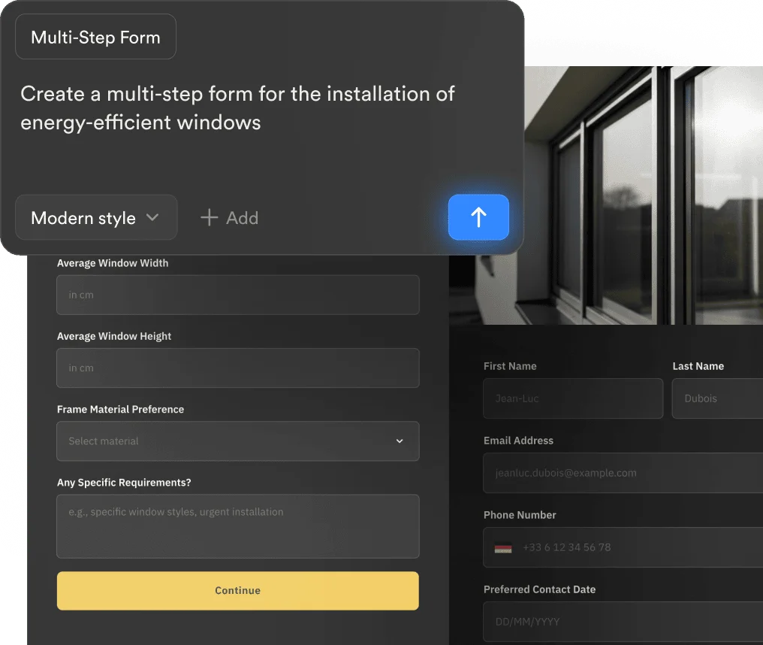Focus the Average Window Height field
The width and height of the screenshot is (763, 645).
click(237, 368)
